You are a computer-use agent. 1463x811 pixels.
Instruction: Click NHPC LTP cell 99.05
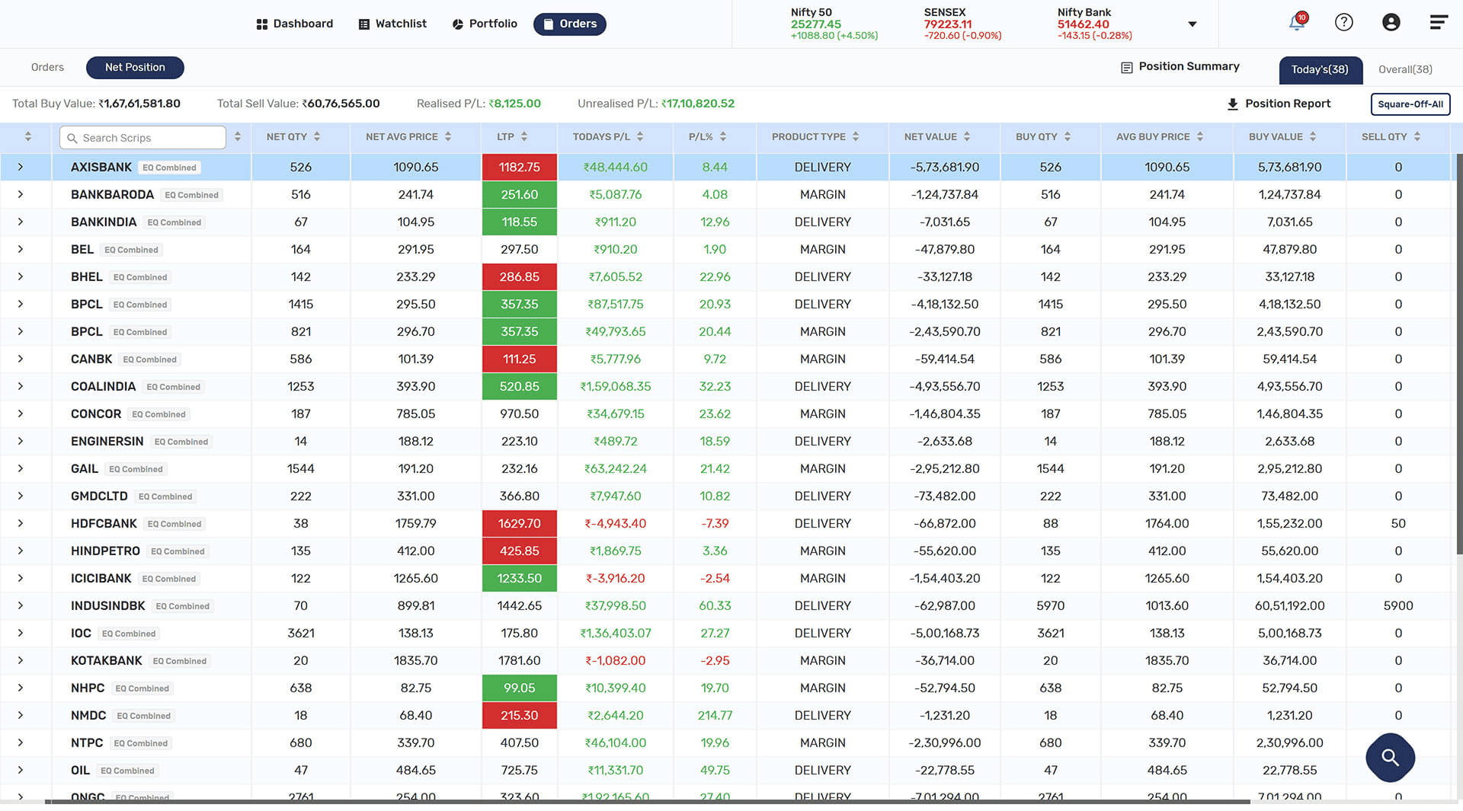[520, 688]
